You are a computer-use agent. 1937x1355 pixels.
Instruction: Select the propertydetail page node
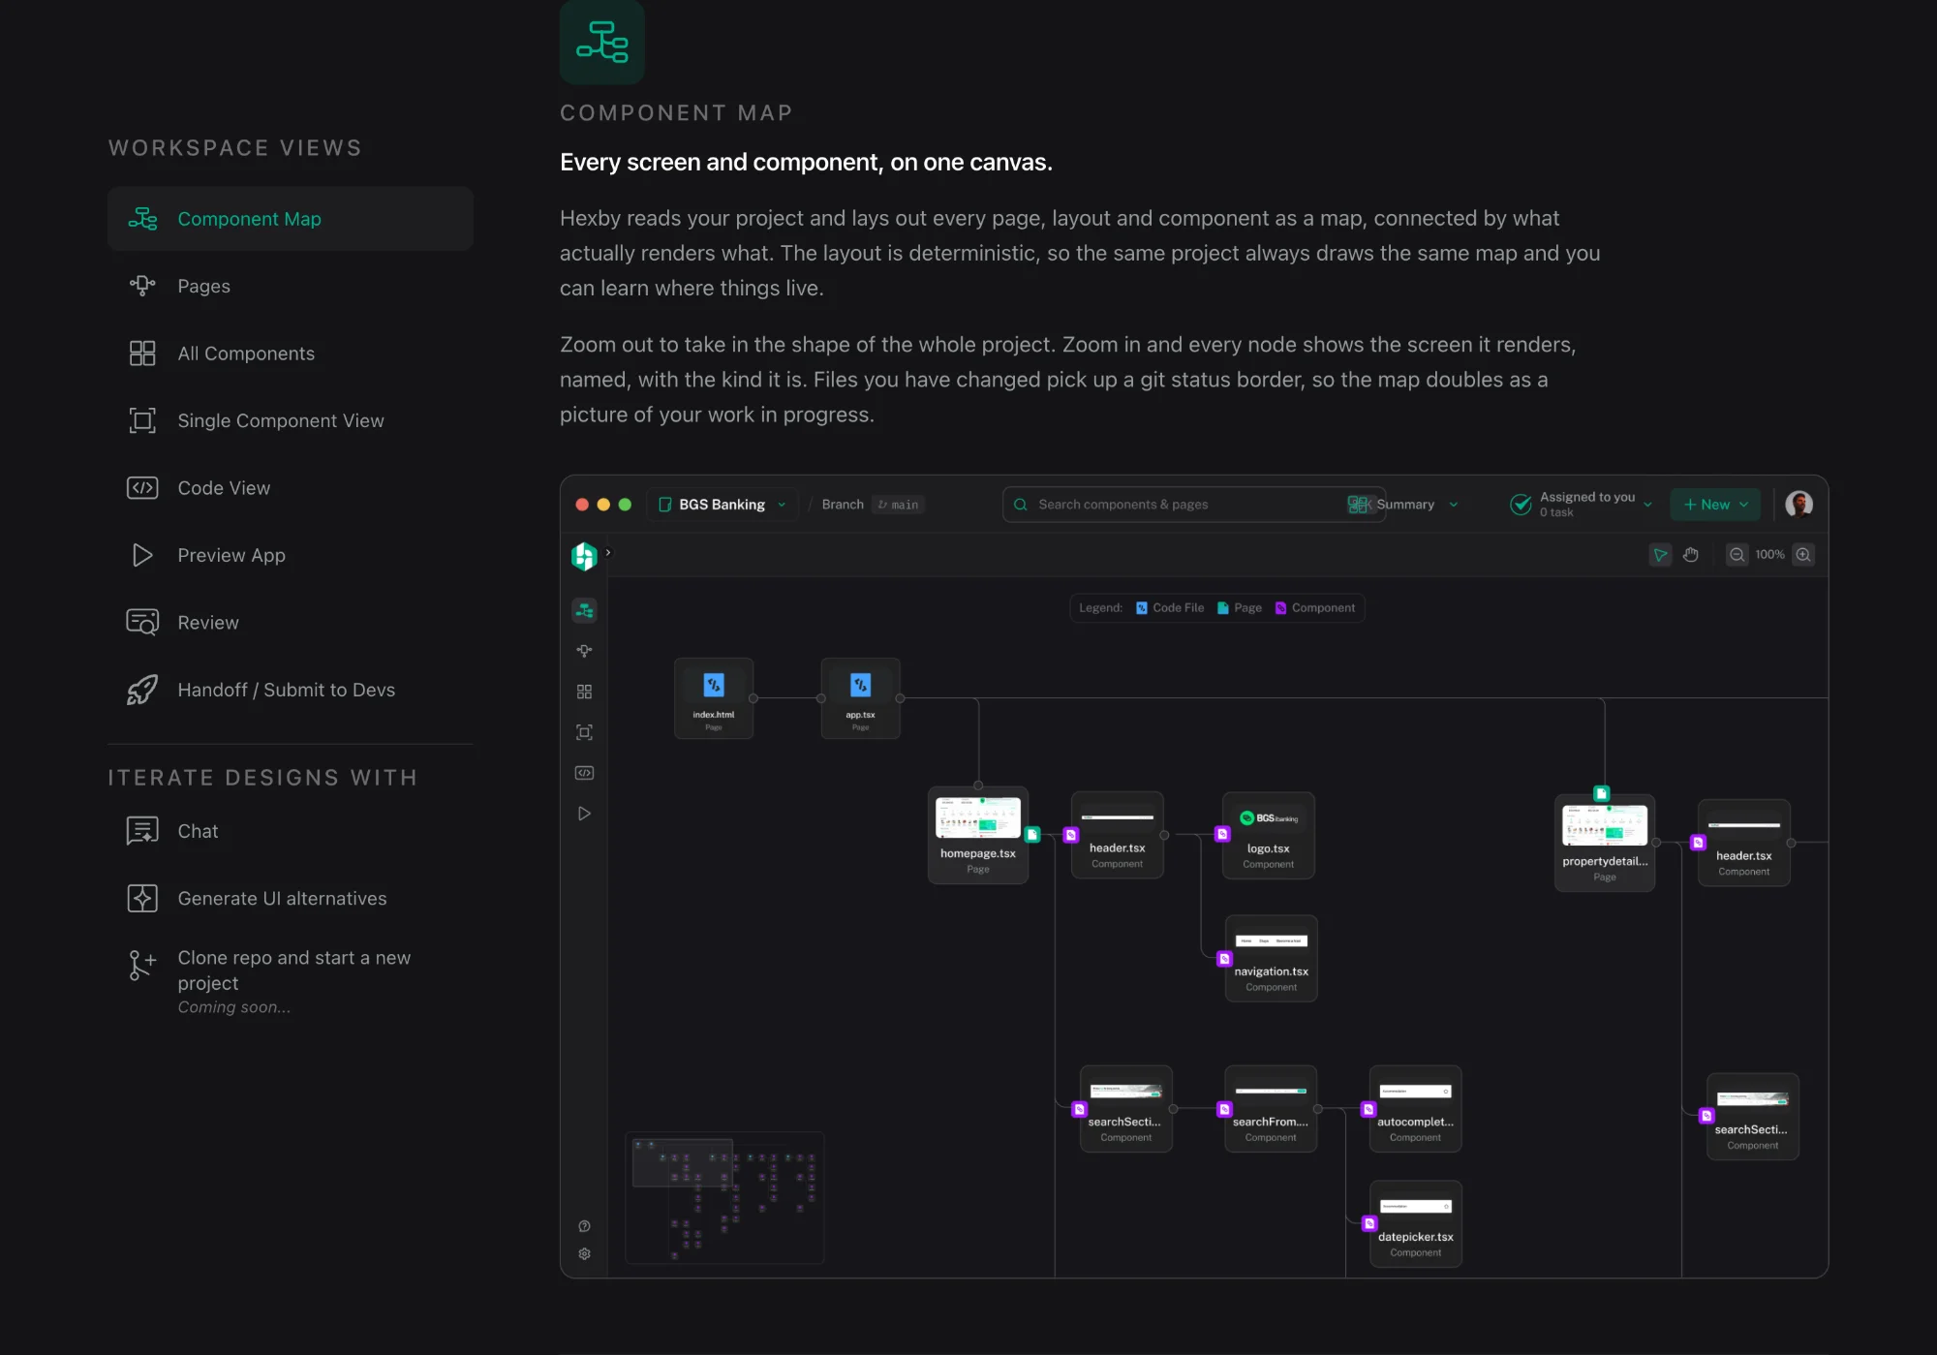1605,843
